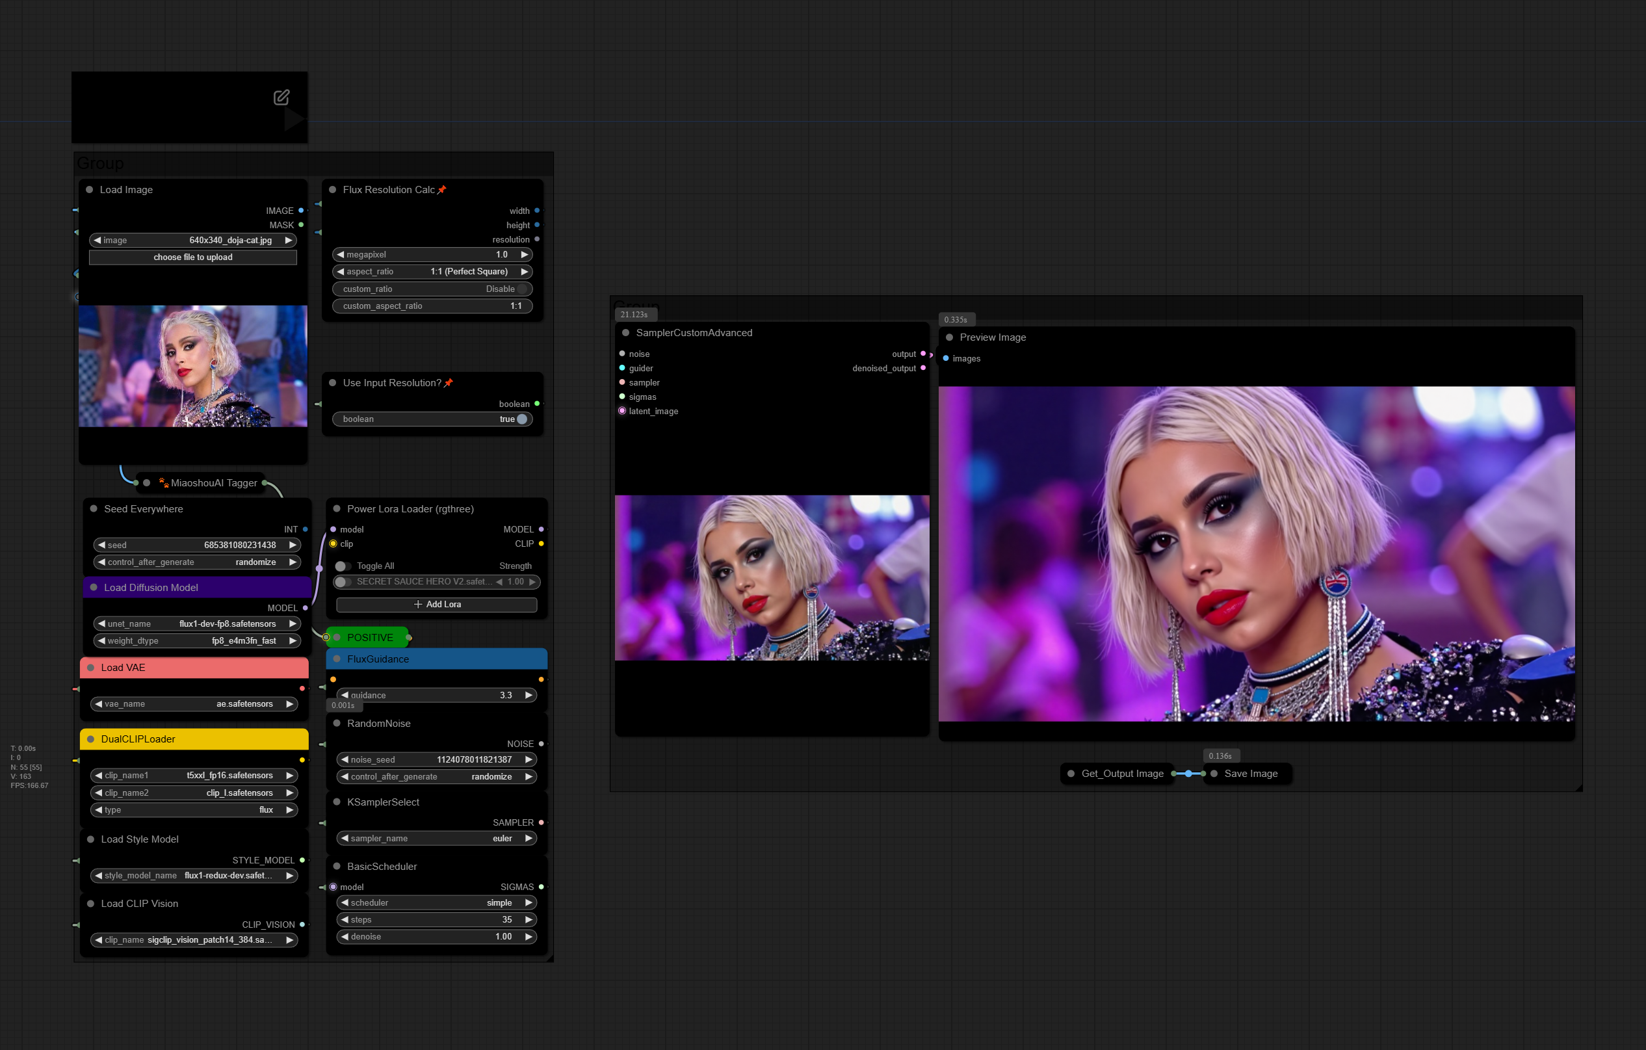
Task: Click the pin icon on Use Input Resolution
Action: tap(449, 383)
